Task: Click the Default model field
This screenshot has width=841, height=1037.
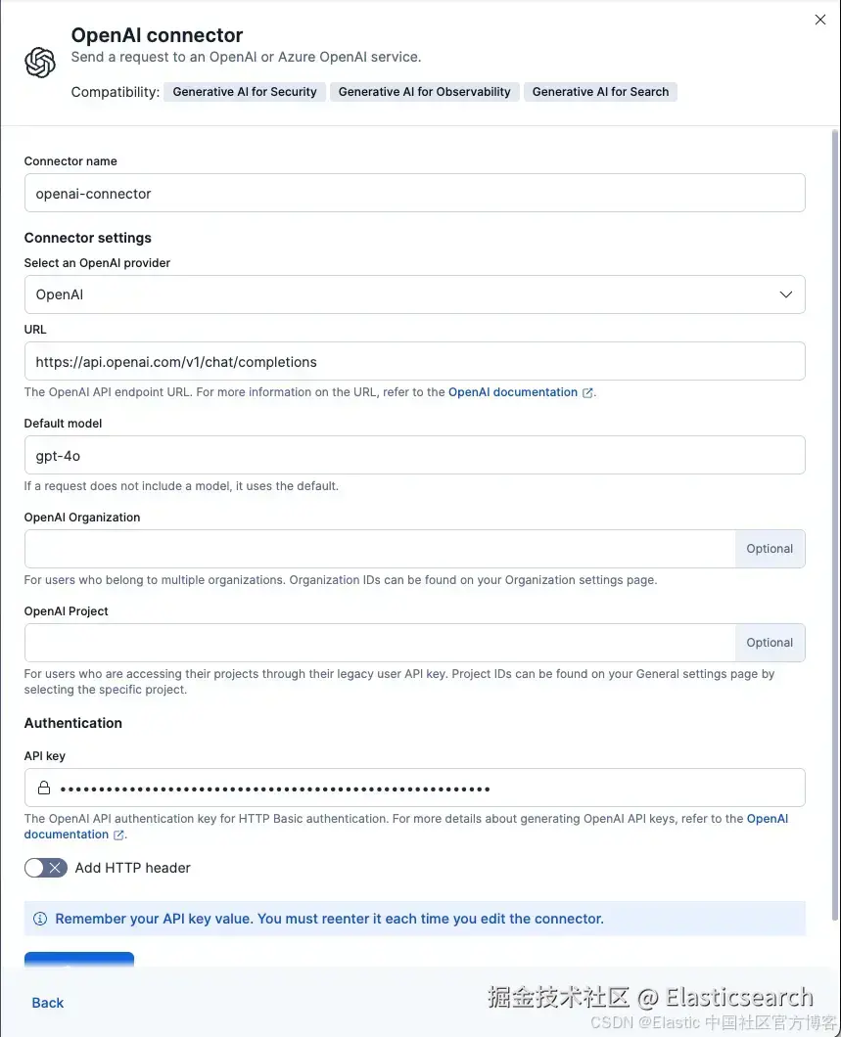Action: pyautogui.click(x=414, y=456)
